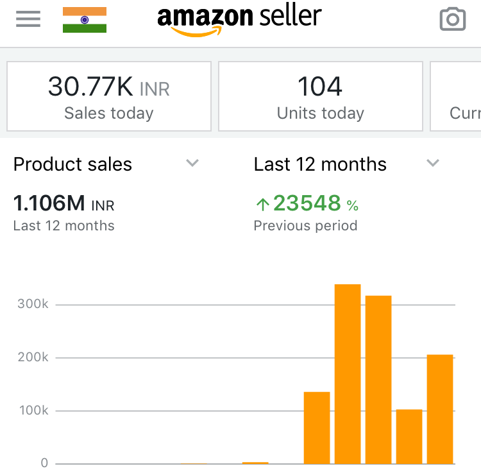Open the Units today card
This screenshot has height=471, width=481.
click(x=321, y=96)
